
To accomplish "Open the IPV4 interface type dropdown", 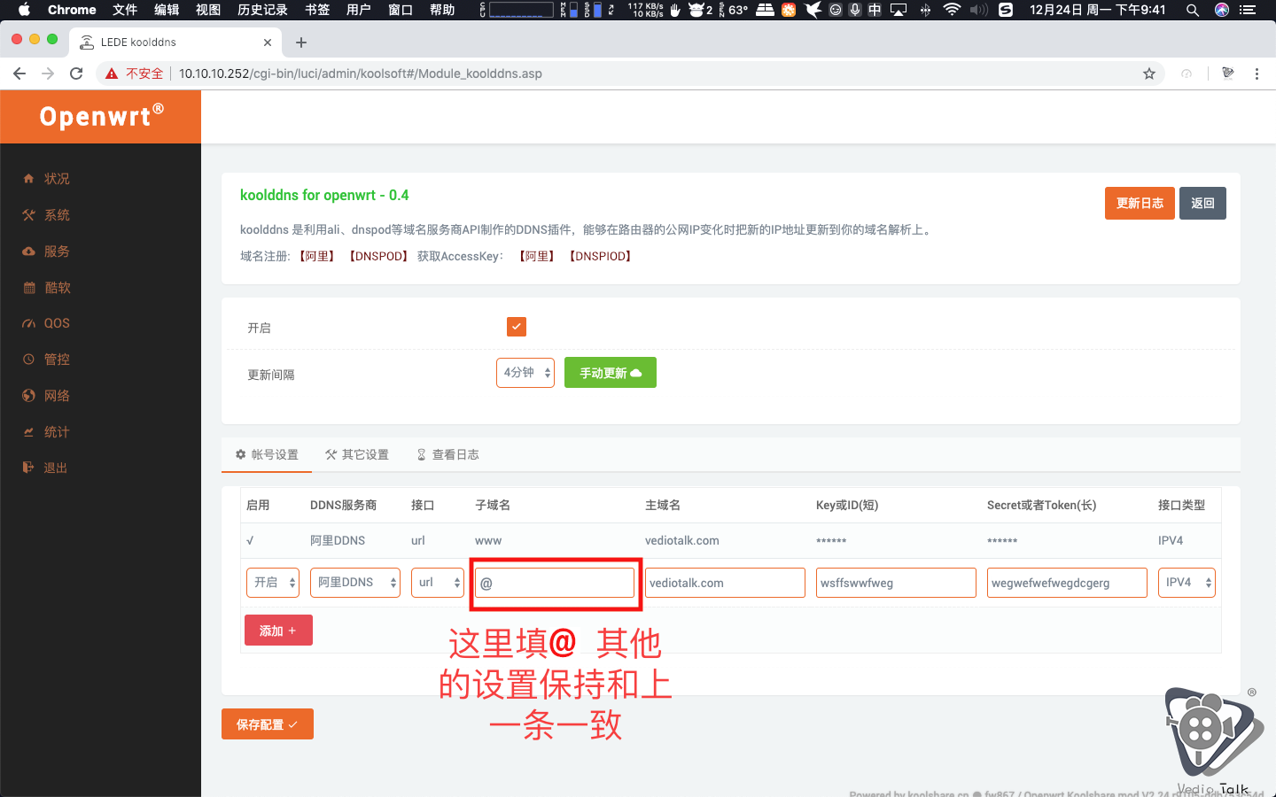I will point(1187,583).
